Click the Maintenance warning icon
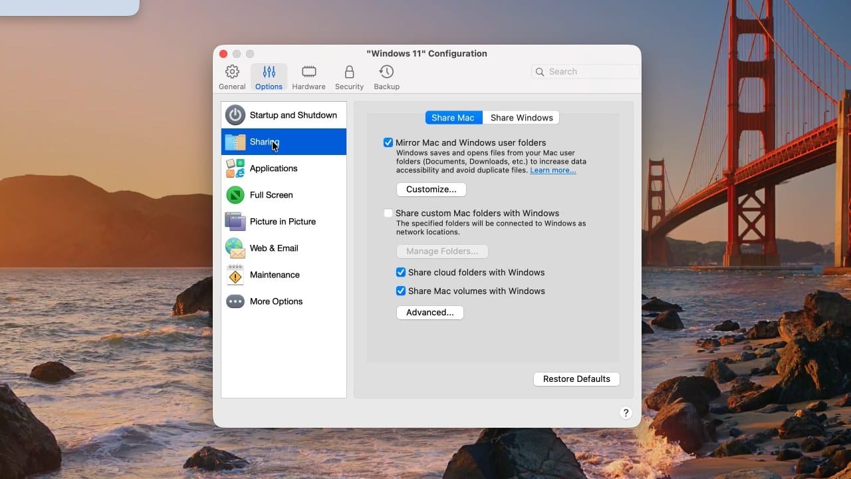 point(235,275)
